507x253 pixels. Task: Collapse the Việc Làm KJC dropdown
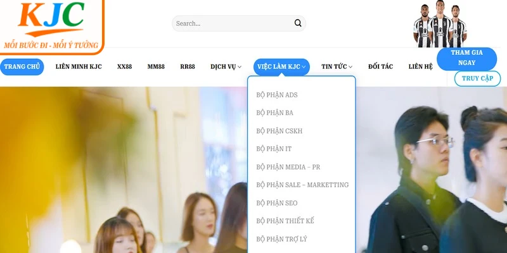(x=281, y=67)
